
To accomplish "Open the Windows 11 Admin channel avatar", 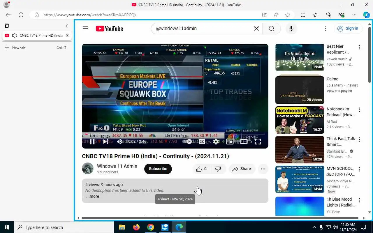I will (x=88, y=169).
